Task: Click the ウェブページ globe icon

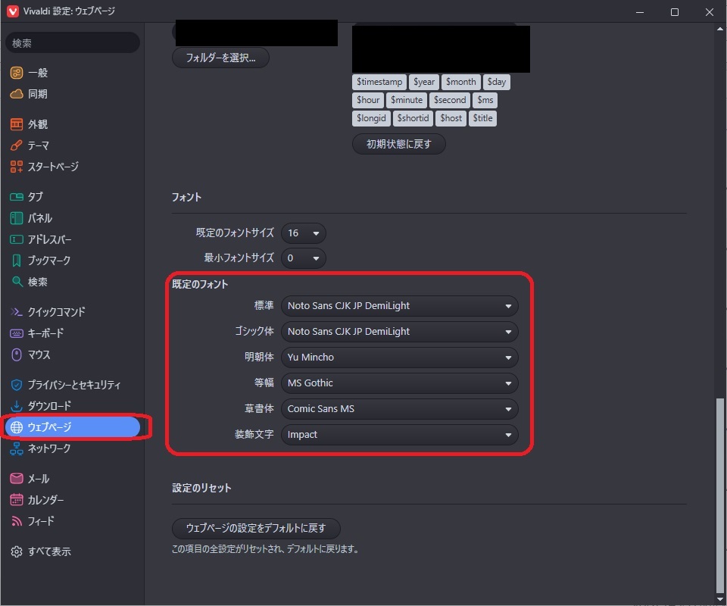Action: [x=17, y=427]
